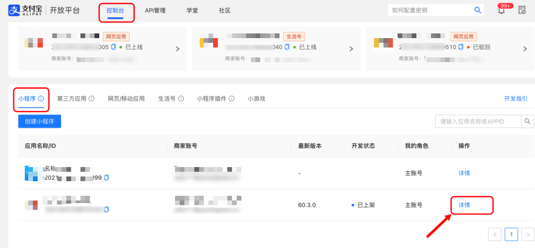Click the info icon beside 第三方应用

pyautogui.click(x=91, y=99)
